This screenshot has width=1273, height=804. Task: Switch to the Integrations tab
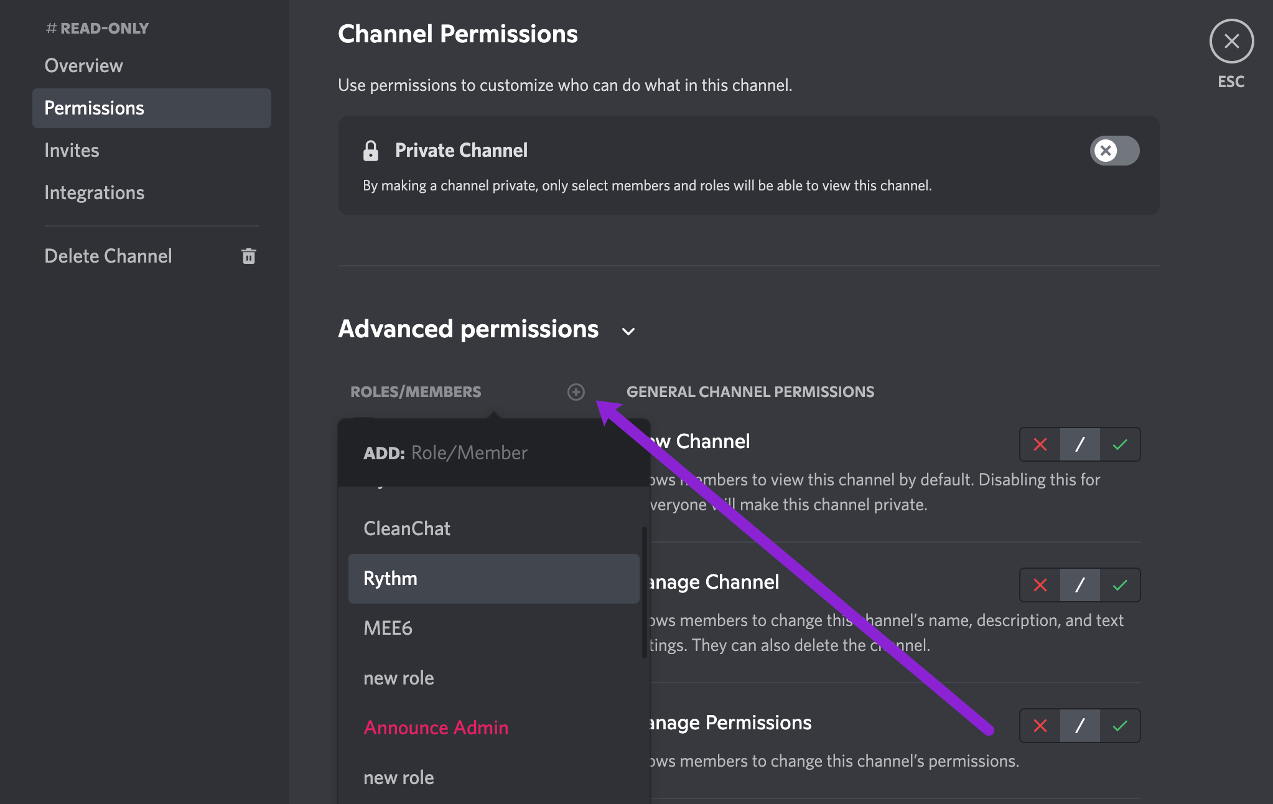tap(95, 193)
